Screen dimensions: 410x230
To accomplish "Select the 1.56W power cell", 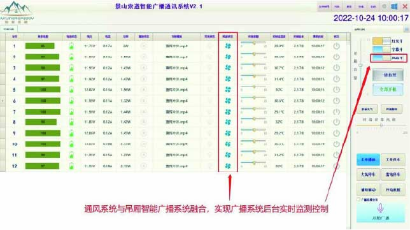I will (126, 89).
